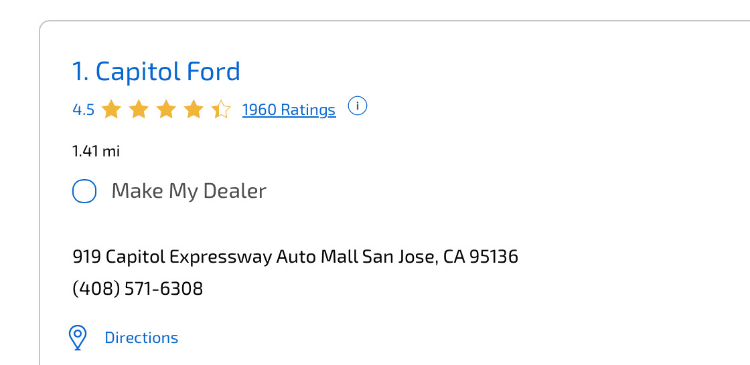Click the 95136 ZIP code
The image size is (750, 365).
click(x=494, y=257)
